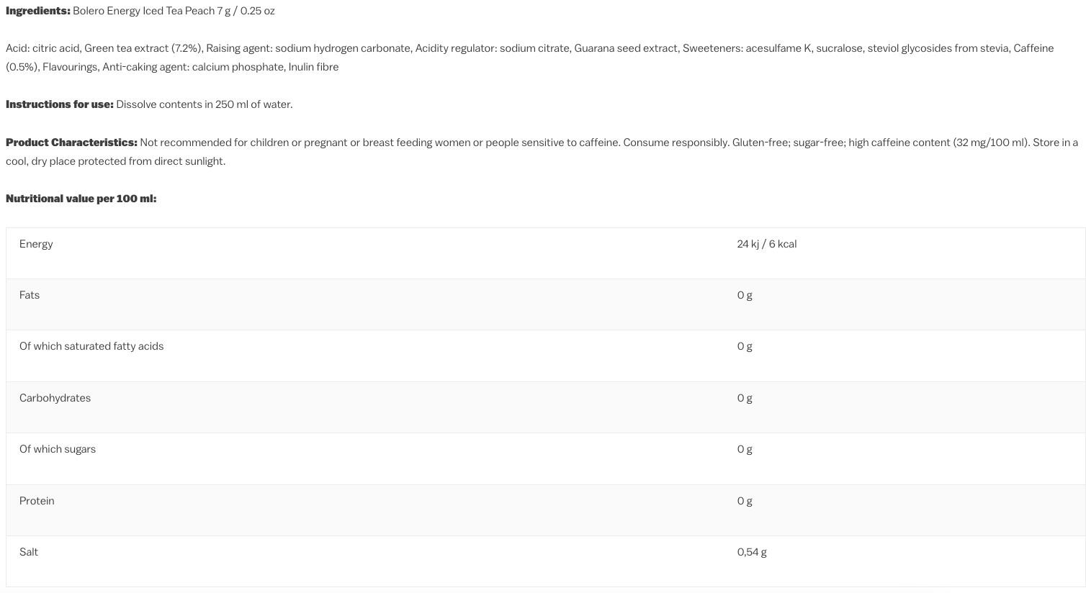Click the Guarana seed extract text
The image size is (1086, 593).
point(626,48)
